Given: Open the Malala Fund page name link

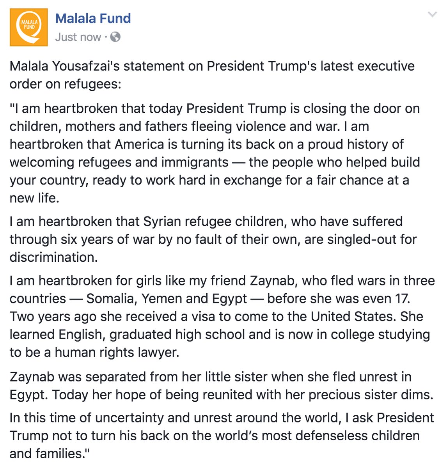Looking at the screenshot, I should tap(93, 18).
